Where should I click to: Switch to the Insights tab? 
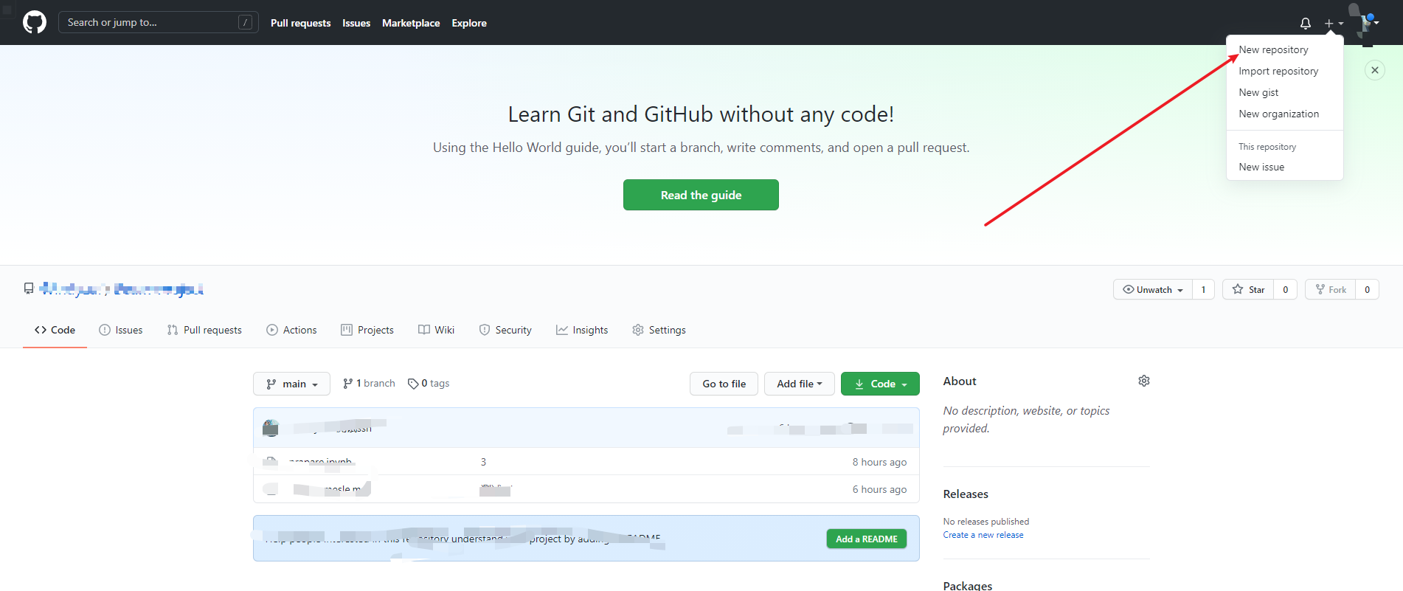tap(582, 330)
